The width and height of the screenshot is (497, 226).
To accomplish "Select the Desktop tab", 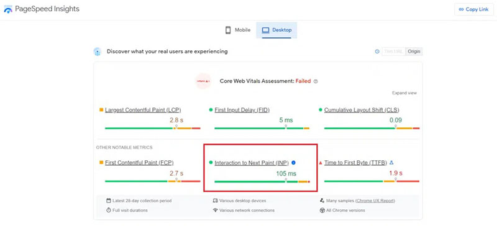I will [x=276, y=30].
